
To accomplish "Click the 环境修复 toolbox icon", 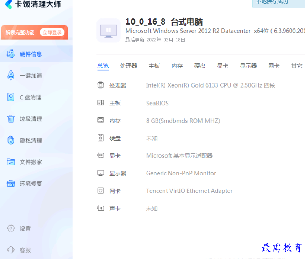I will [x=11, y=184].
